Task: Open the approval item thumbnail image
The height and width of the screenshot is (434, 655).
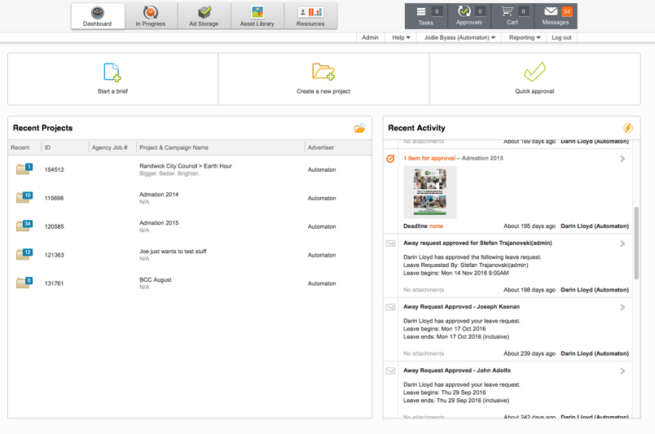Action: click(x=430, y=192)
